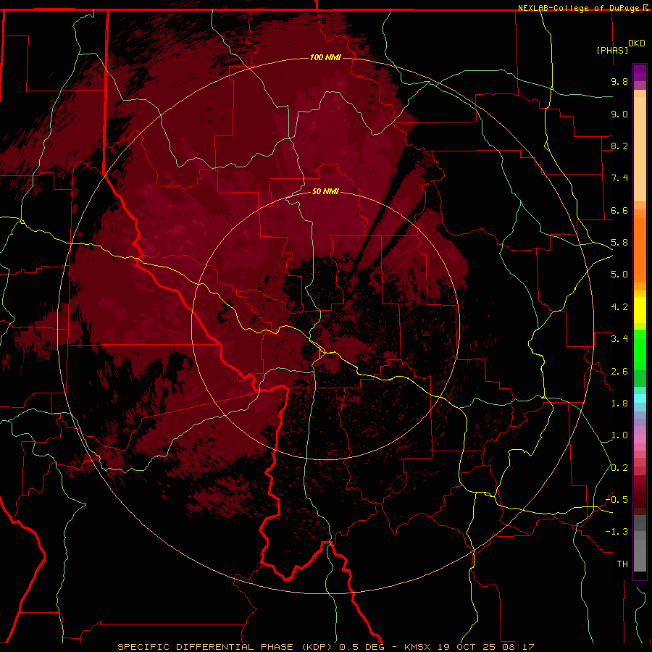Click the Specific Differential Phase KMSX caption
652x652 pixels.
tap(325, 647)
